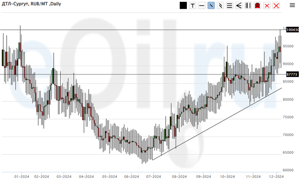Viewport: 301px width, 180px height.
Task: Click the 87773 price level label
Action: coord(292,74)
